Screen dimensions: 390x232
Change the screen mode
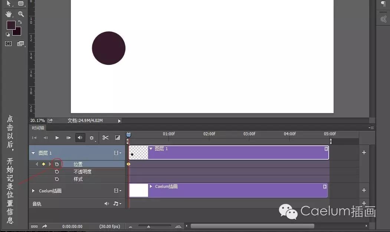coord(21,44)
